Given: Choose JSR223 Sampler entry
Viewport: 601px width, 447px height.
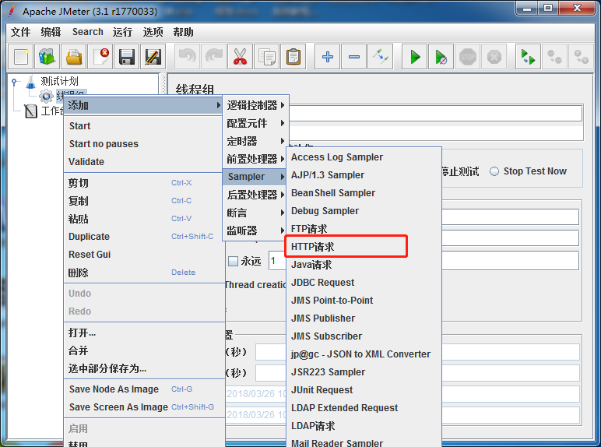Looking at the screenshot, I should pyautogui.click(x=364, y=372).
